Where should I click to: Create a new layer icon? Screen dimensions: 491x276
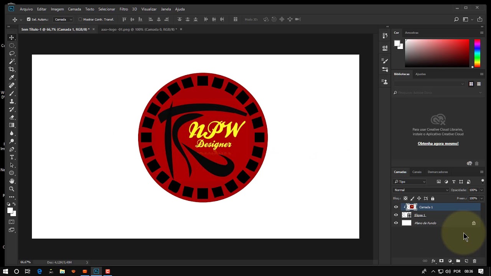coord(466,261)
